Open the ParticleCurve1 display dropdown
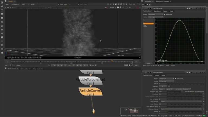 [x=156, y=14]
